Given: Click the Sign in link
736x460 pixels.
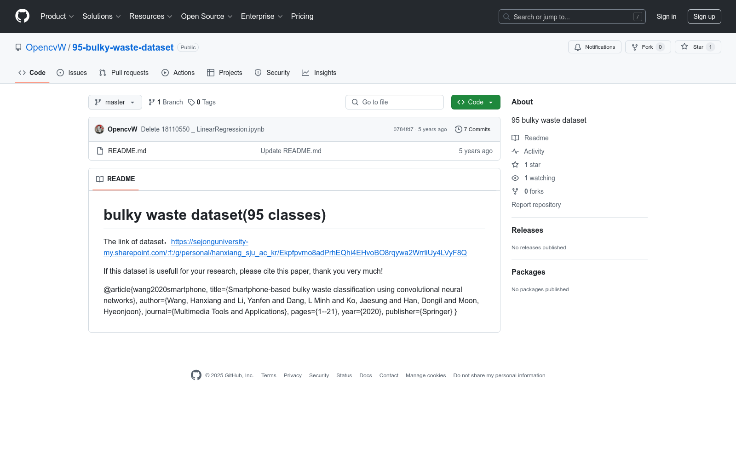Looking at the screenshot, I should [x=667, y=17].
